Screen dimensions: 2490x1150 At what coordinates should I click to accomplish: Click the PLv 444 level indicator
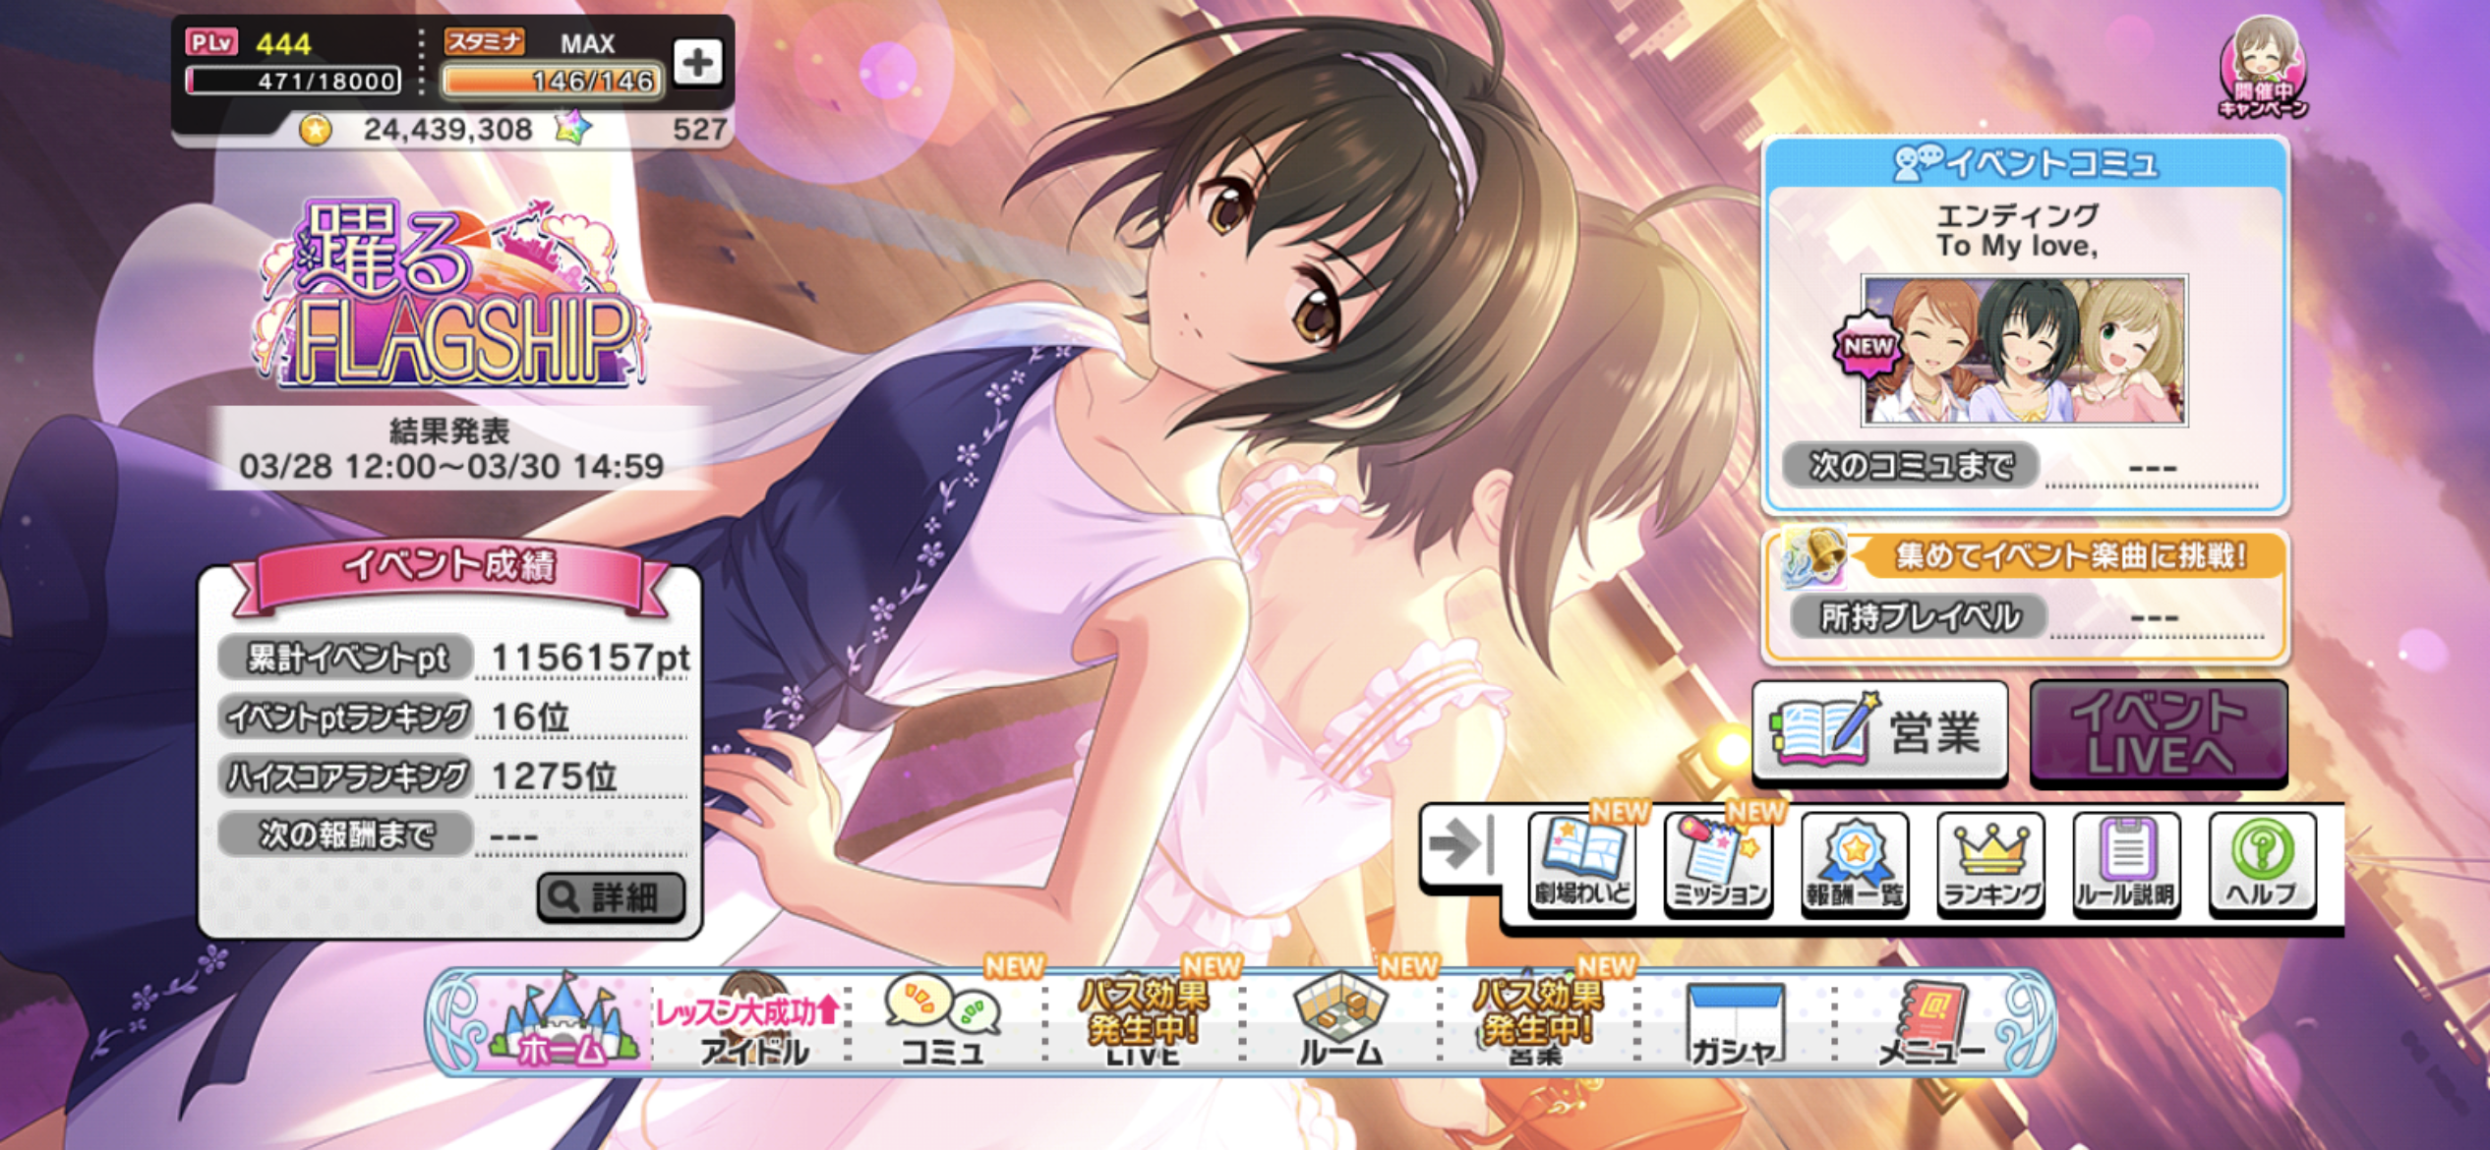coord(249,43)
